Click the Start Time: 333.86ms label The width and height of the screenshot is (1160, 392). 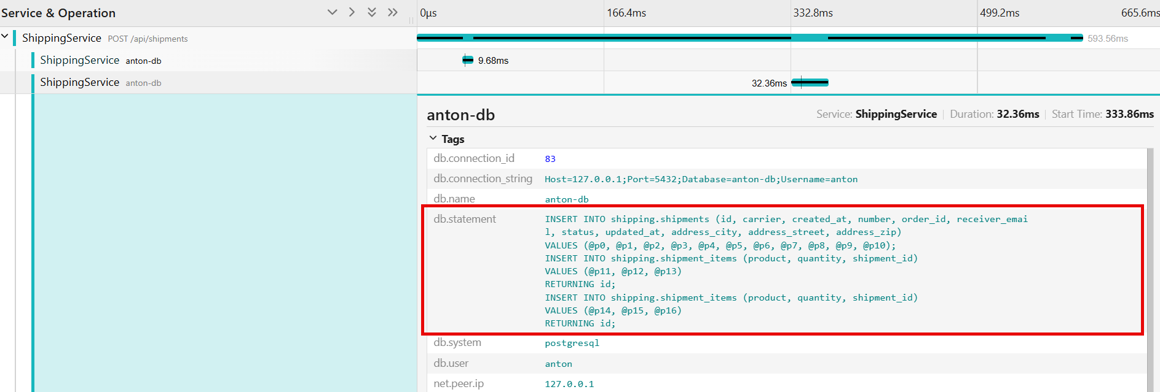(1103, 114)
